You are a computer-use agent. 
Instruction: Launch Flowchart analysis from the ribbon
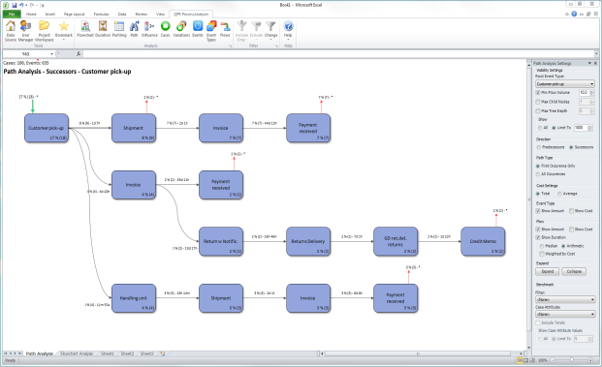point(85,29)
